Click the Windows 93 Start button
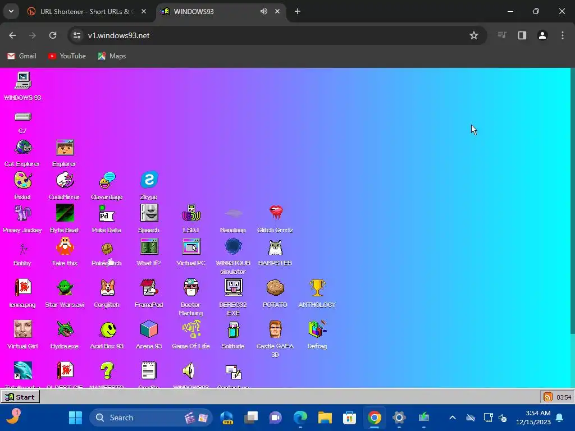Image resolution: width=575 pixels, height=431 pixels. (x=20, y=397)
